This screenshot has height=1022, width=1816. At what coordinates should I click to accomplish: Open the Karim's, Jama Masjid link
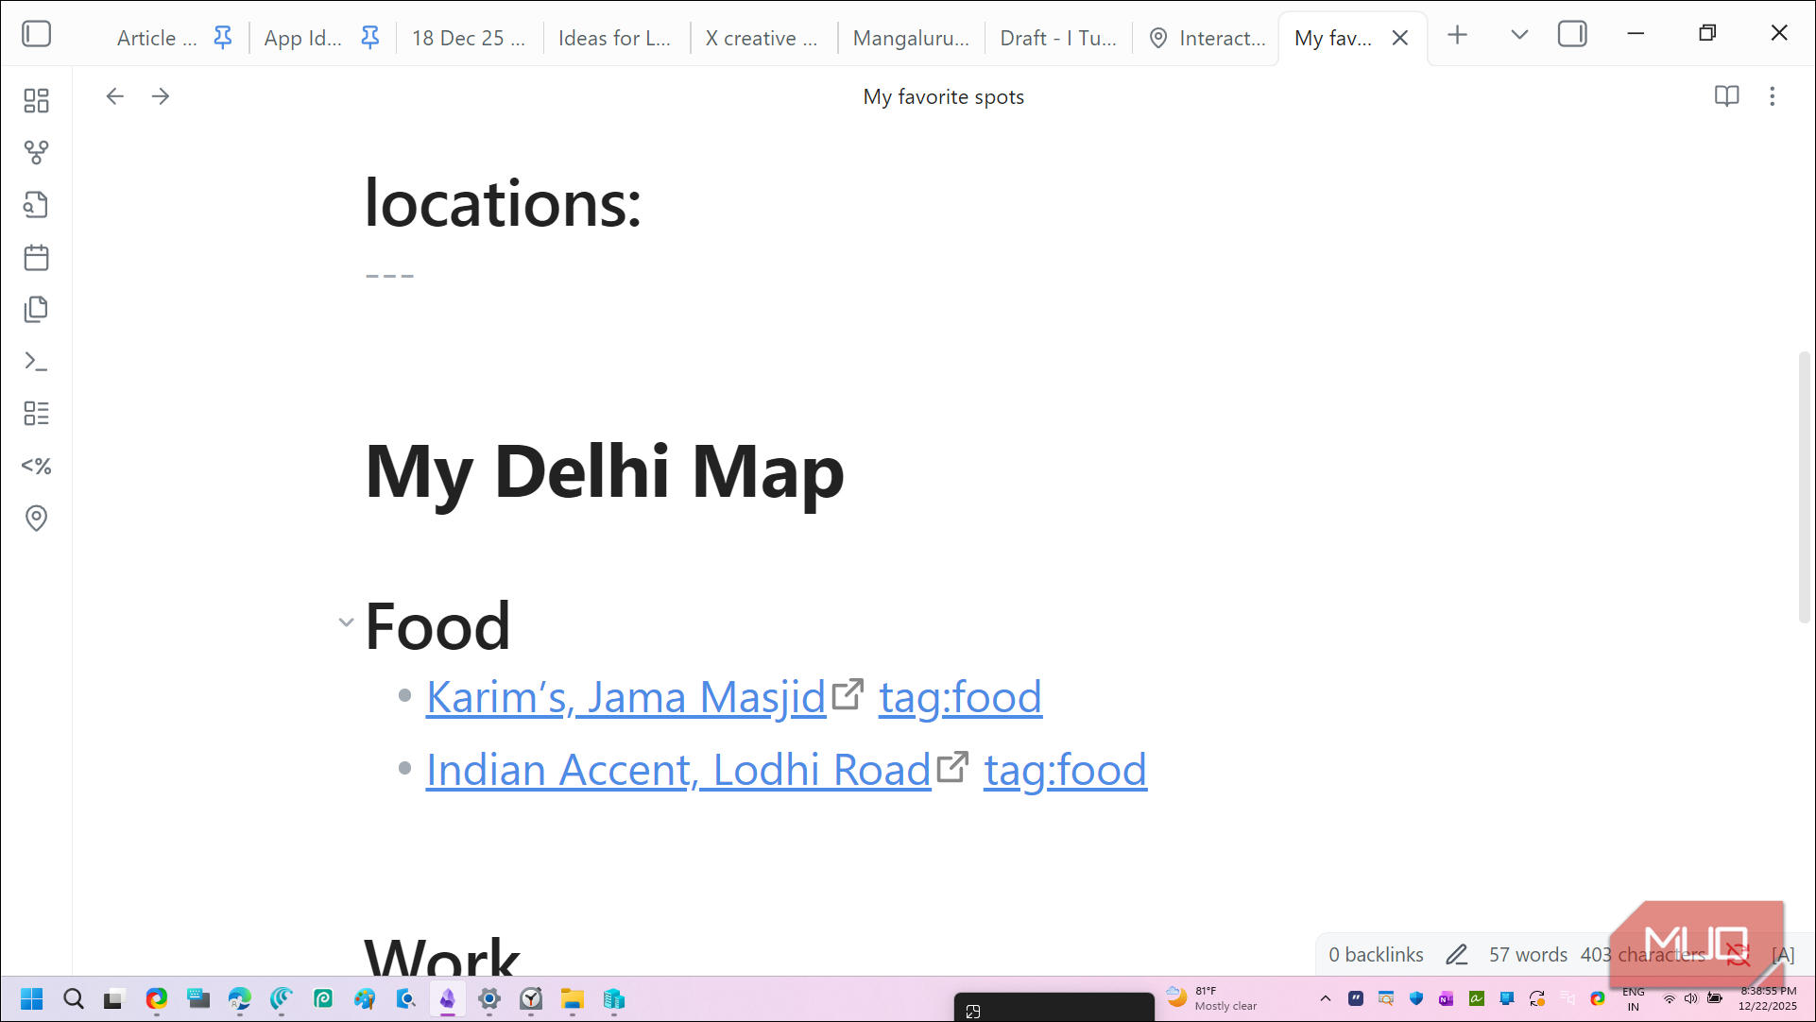626,698
